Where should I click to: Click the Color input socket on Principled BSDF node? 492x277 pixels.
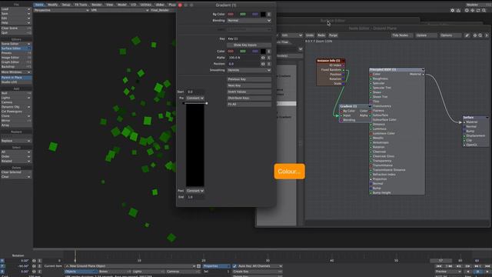(x=371, y=74)
